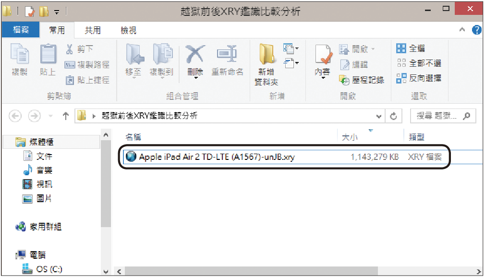The width and height of the screenshot is (485, 278).
Task: Open the 開啟 dropdown arrow
Action: (373, 49)
